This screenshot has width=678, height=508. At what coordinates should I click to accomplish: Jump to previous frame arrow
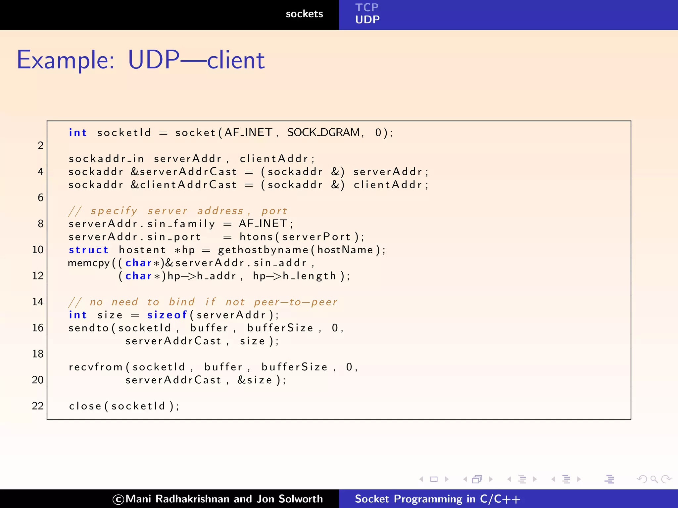click(465, 479)
